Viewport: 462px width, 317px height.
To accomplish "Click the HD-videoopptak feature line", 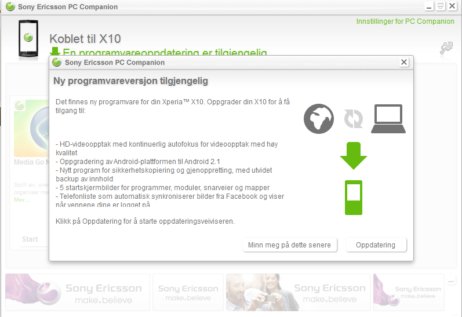I will tap(167, 148).
